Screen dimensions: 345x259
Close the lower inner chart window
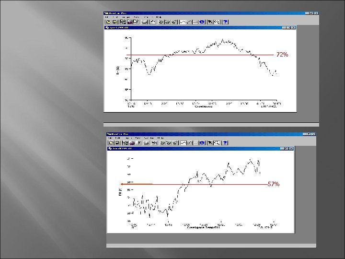(291, 148)
